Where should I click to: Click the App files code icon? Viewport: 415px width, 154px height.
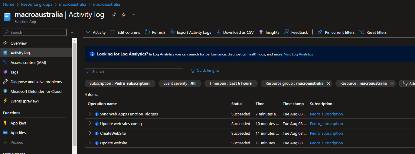click(5, 133)
